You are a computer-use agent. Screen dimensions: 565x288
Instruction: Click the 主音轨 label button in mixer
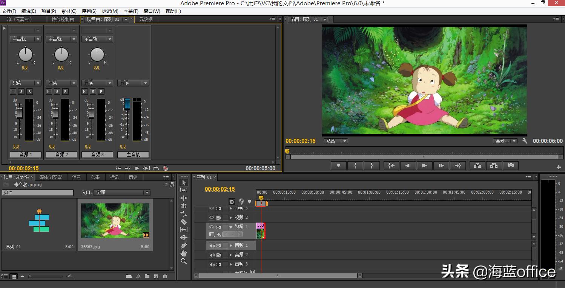133,155
